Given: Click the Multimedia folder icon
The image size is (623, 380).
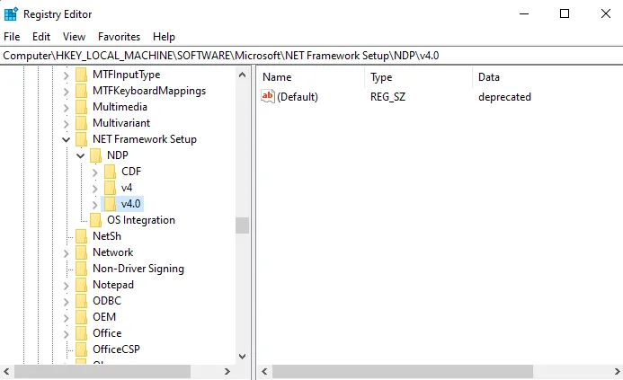Looking at the screenshot, I should pyautogui.click(x=81, y=107).
